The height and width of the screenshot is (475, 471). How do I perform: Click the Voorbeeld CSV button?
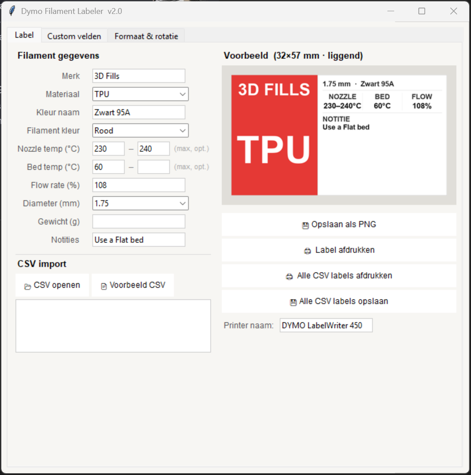(133, 285)
